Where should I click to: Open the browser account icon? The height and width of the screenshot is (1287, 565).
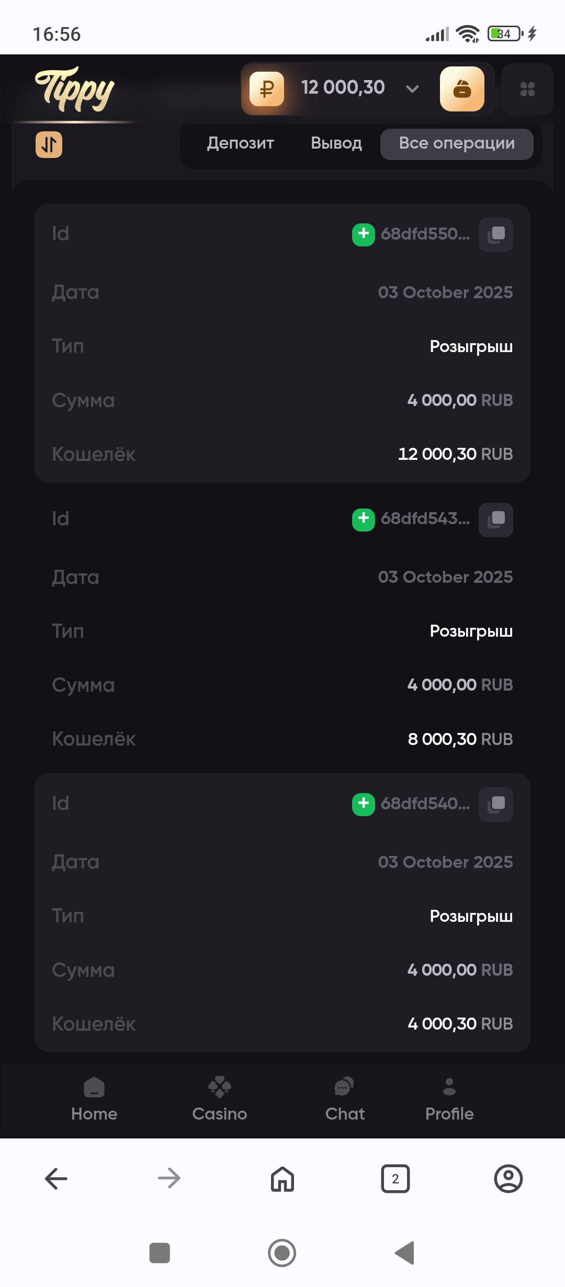click(508, 1179)
